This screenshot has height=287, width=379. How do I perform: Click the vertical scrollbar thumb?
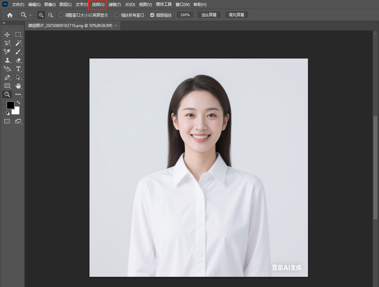click(x=375, y=168)
